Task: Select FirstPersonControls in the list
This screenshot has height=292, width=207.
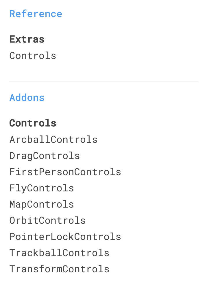Action: [65, 172]
